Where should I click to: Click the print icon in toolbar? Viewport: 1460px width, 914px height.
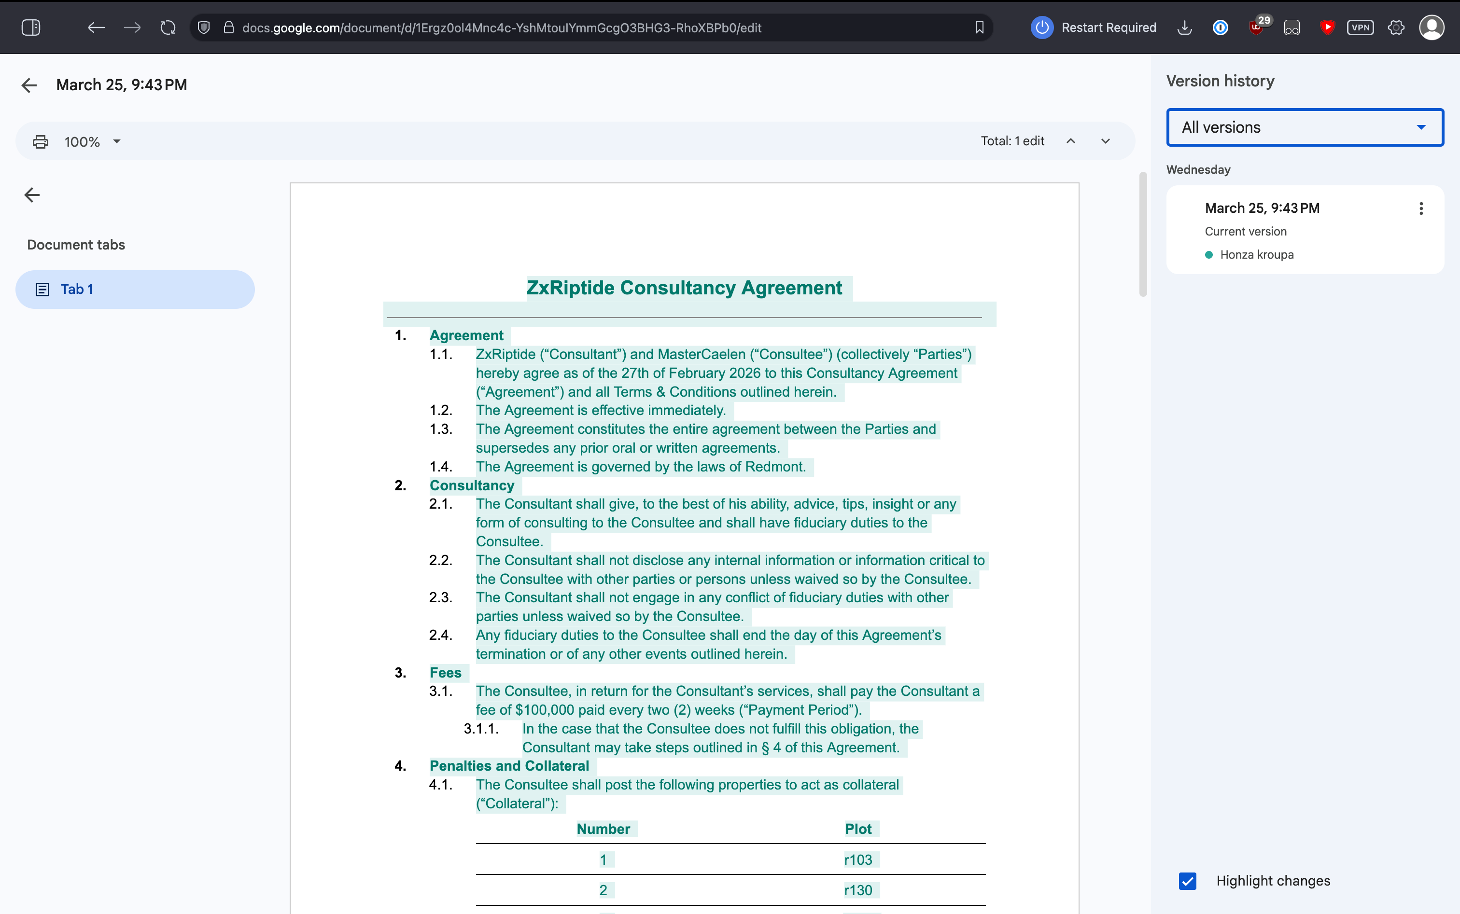(41, 141)
